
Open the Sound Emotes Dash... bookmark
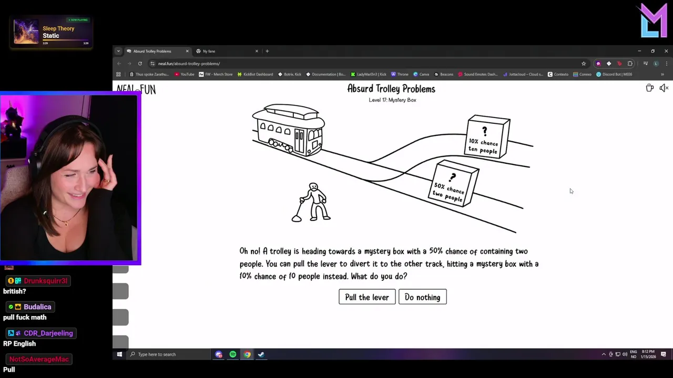coord(478,74)
